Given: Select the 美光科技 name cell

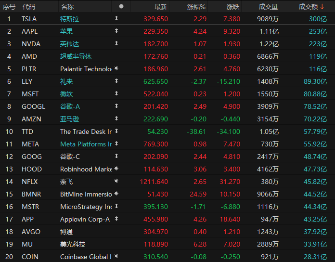Looking at the screenshot, I should [73, 244].
